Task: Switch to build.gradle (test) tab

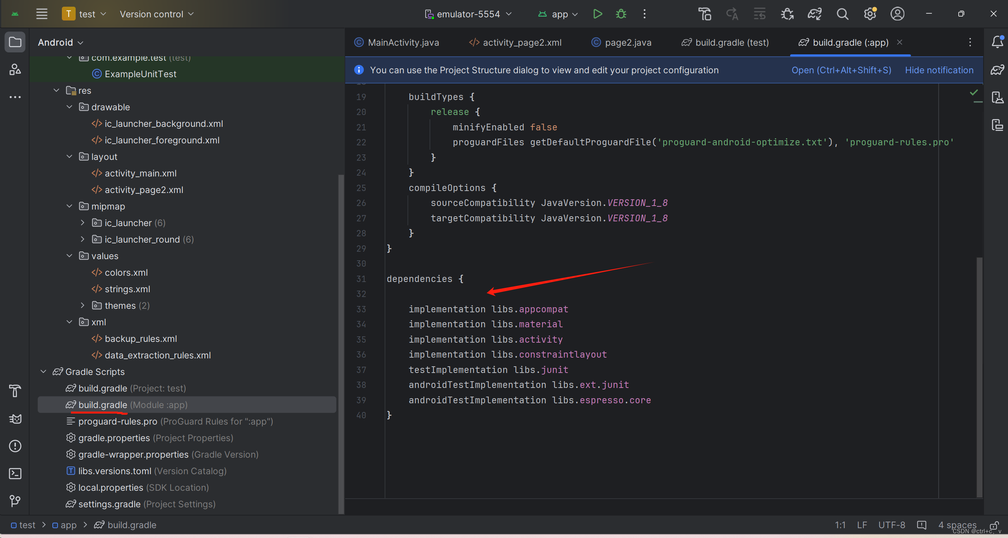Action: coord(725,42)
